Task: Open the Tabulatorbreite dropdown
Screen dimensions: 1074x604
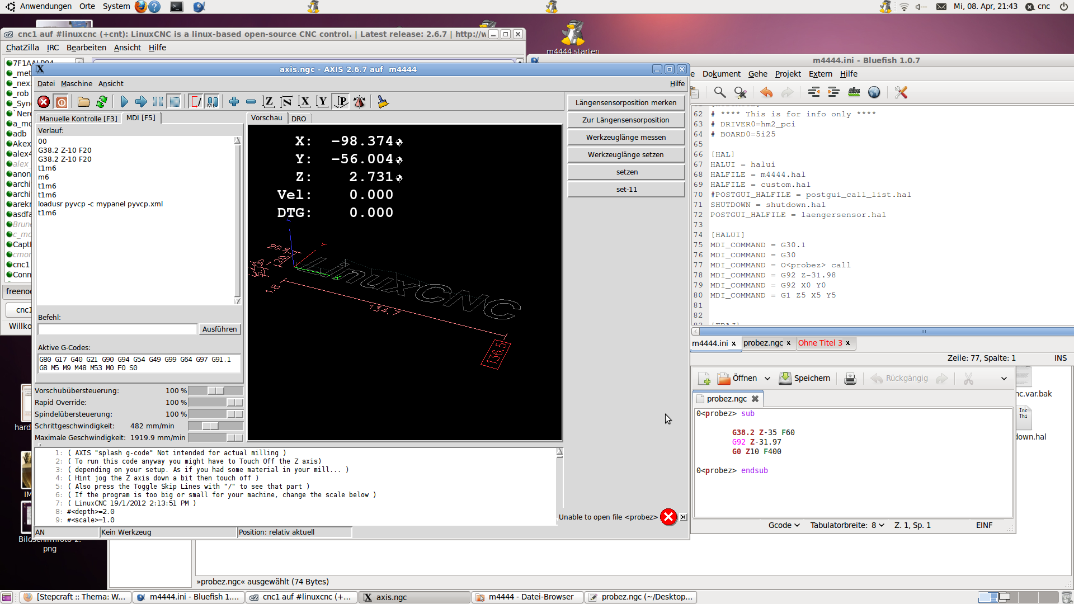Action: pos(847,525)
